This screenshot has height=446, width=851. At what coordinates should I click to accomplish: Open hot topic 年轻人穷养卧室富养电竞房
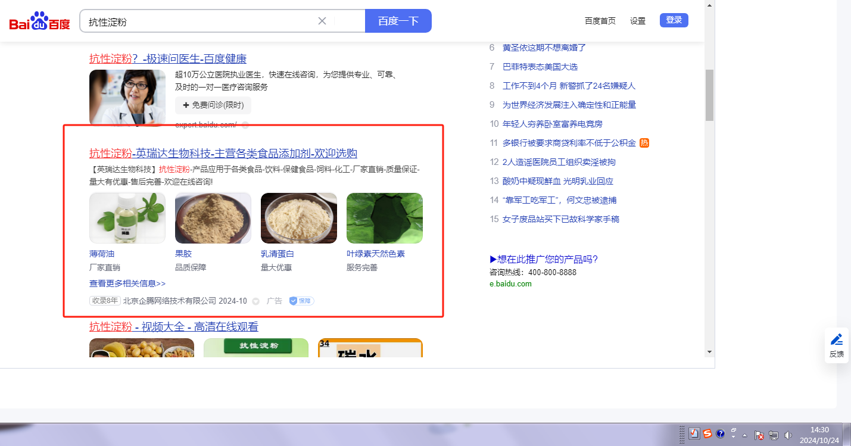tap(553, 124)
